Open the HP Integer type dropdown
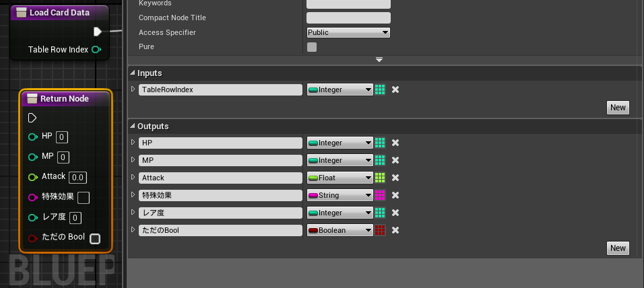Screen dimensions: 644x288 click(340, 143)
